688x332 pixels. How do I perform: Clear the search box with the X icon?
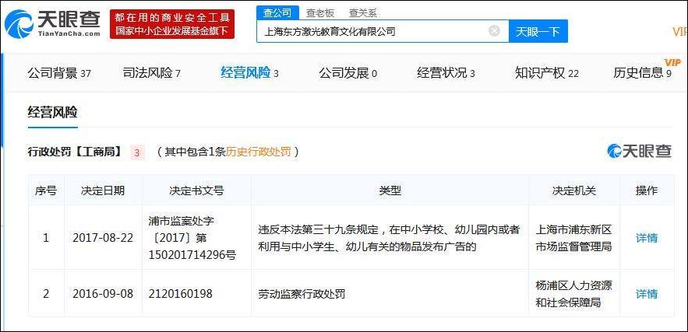click(494, 30)
